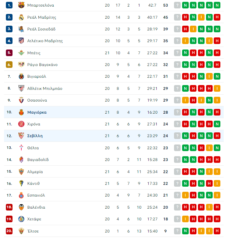Open the Espanyol club crest icon
The image size is (227, 238).
point(21,195)
